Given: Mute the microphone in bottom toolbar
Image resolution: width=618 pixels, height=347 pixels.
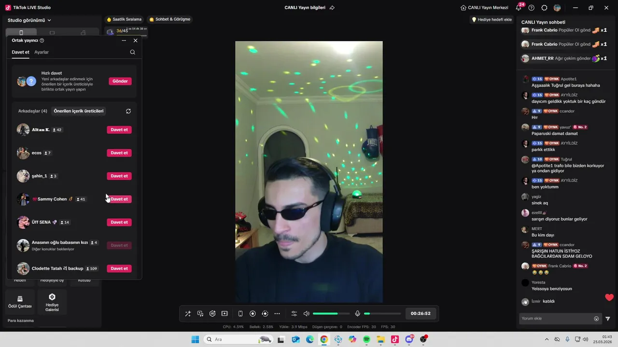Looking at the screenshot, I should click(x=358, y=314).
